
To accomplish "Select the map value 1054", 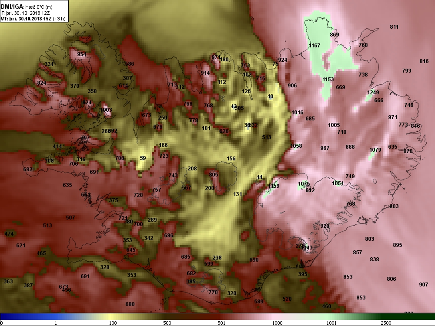I will tap(338, 183).
